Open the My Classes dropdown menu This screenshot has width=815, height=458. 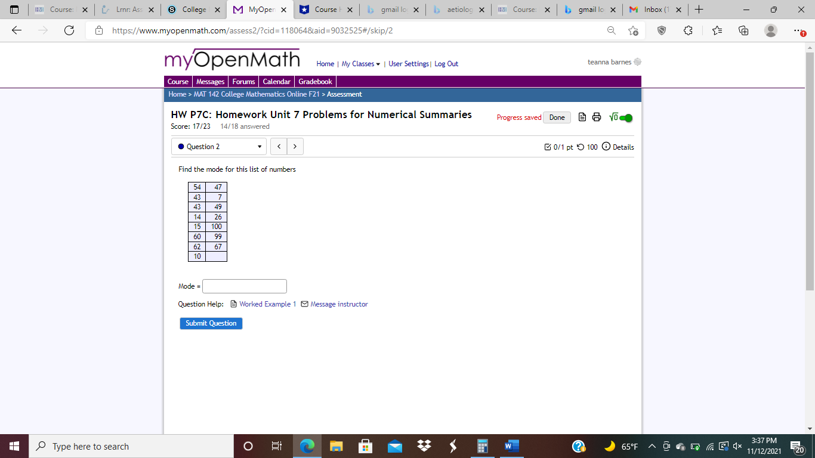click(x=359, y=63)
